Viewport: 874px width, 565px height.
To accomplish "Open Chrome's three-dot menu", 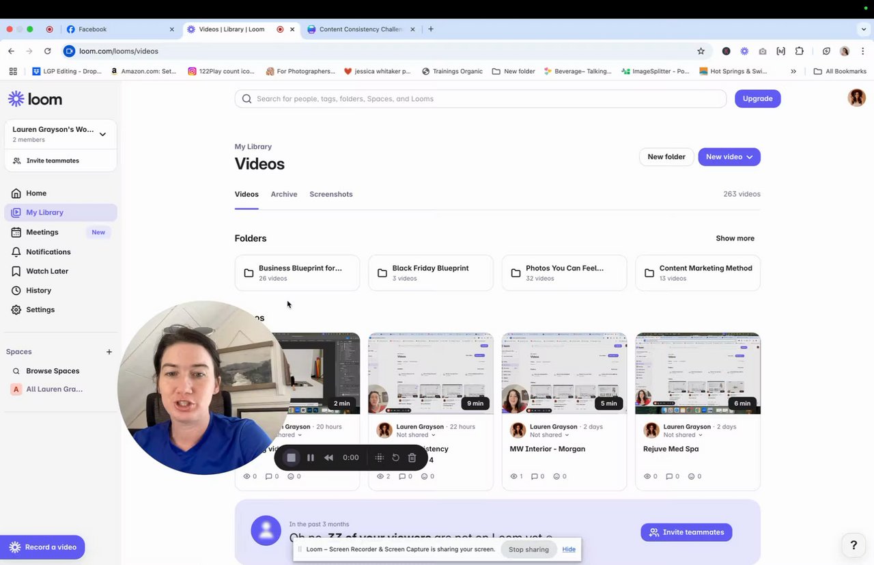I will 863,51.
